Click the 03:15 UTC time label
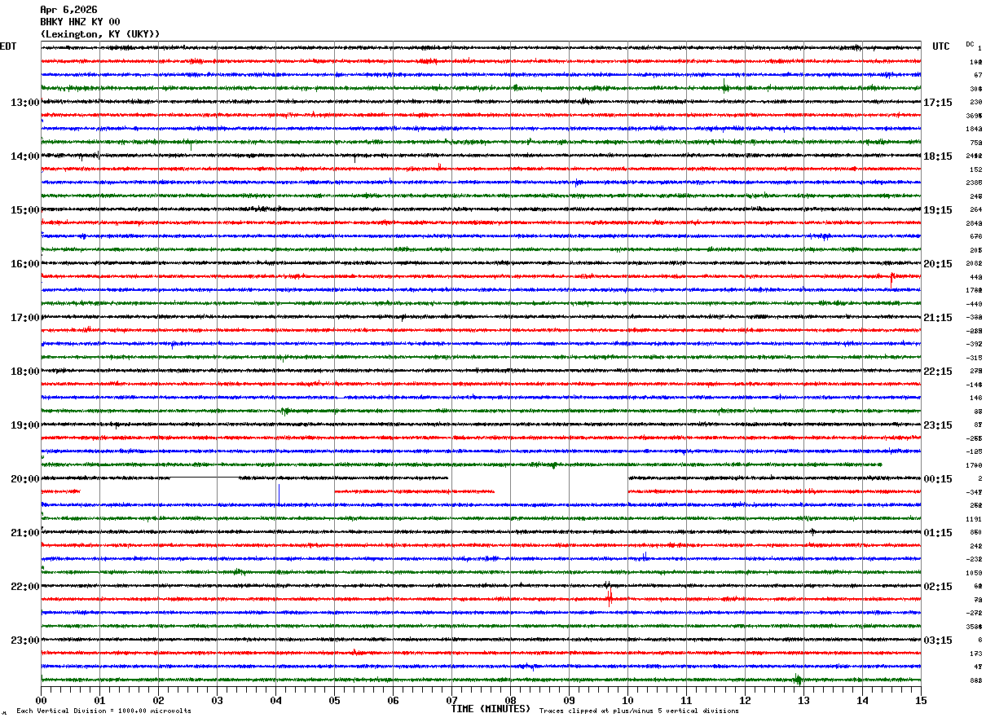The image size is (986, 722). coord(938,641)
